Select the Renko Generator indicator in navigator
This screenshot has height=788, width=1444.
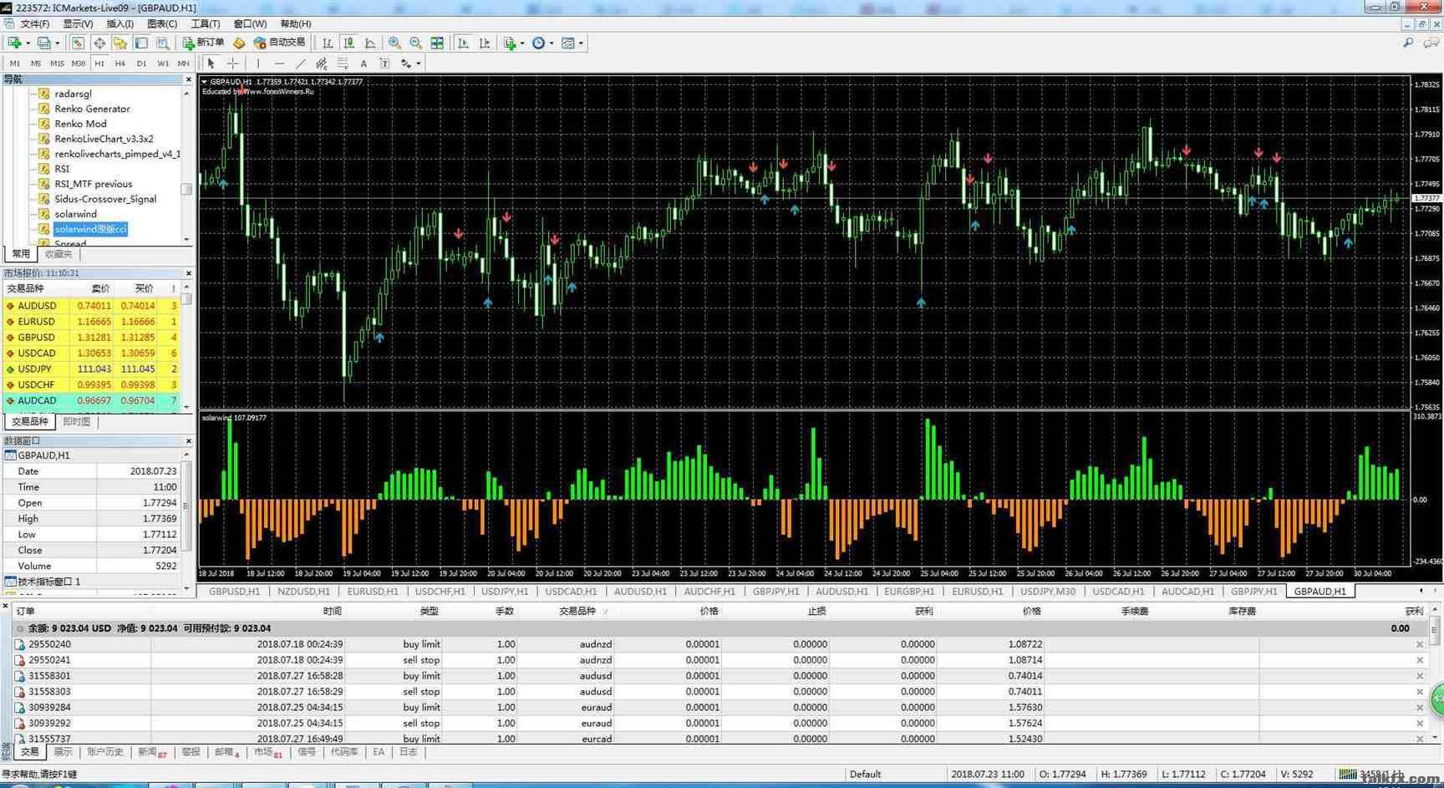pyautogui.click(x=92, y=109)
